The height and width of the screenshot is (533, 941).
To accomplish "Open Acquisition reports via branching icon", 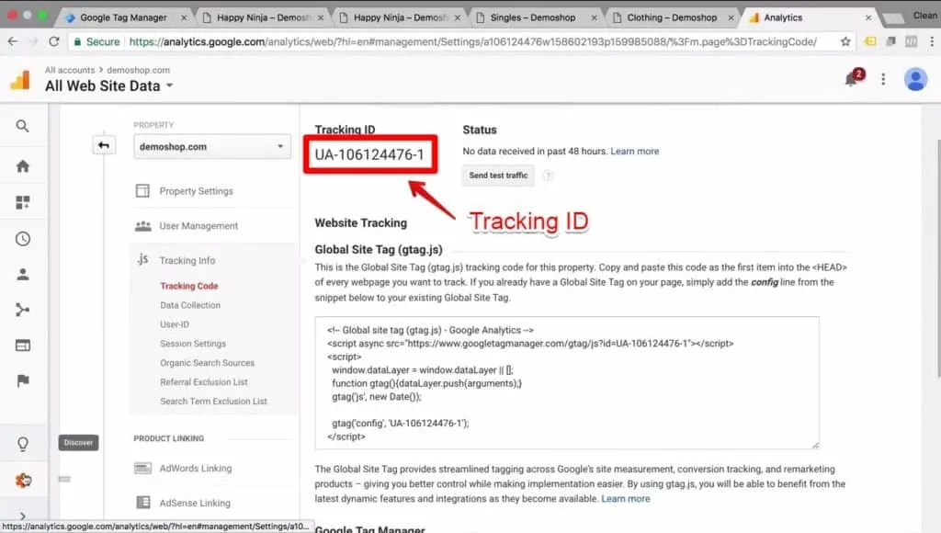I will 23,311.
